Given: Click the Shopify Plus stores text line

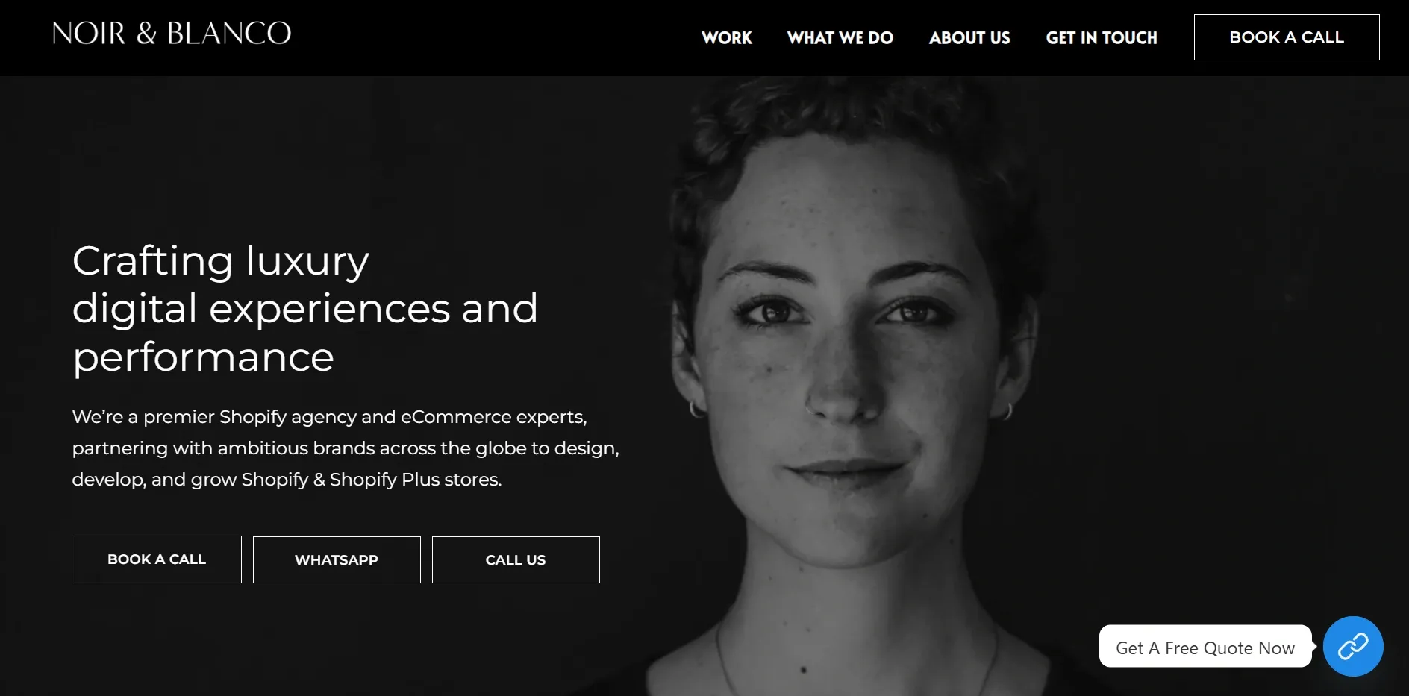Looking at the screenshot, I should pos(287,480).
